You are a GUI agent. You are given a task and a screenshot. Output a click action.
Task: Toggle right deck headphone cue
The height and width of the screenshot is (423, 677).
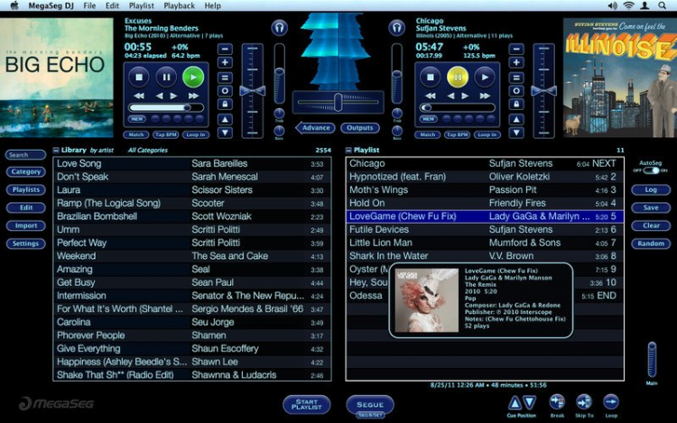tap(396, 28)
